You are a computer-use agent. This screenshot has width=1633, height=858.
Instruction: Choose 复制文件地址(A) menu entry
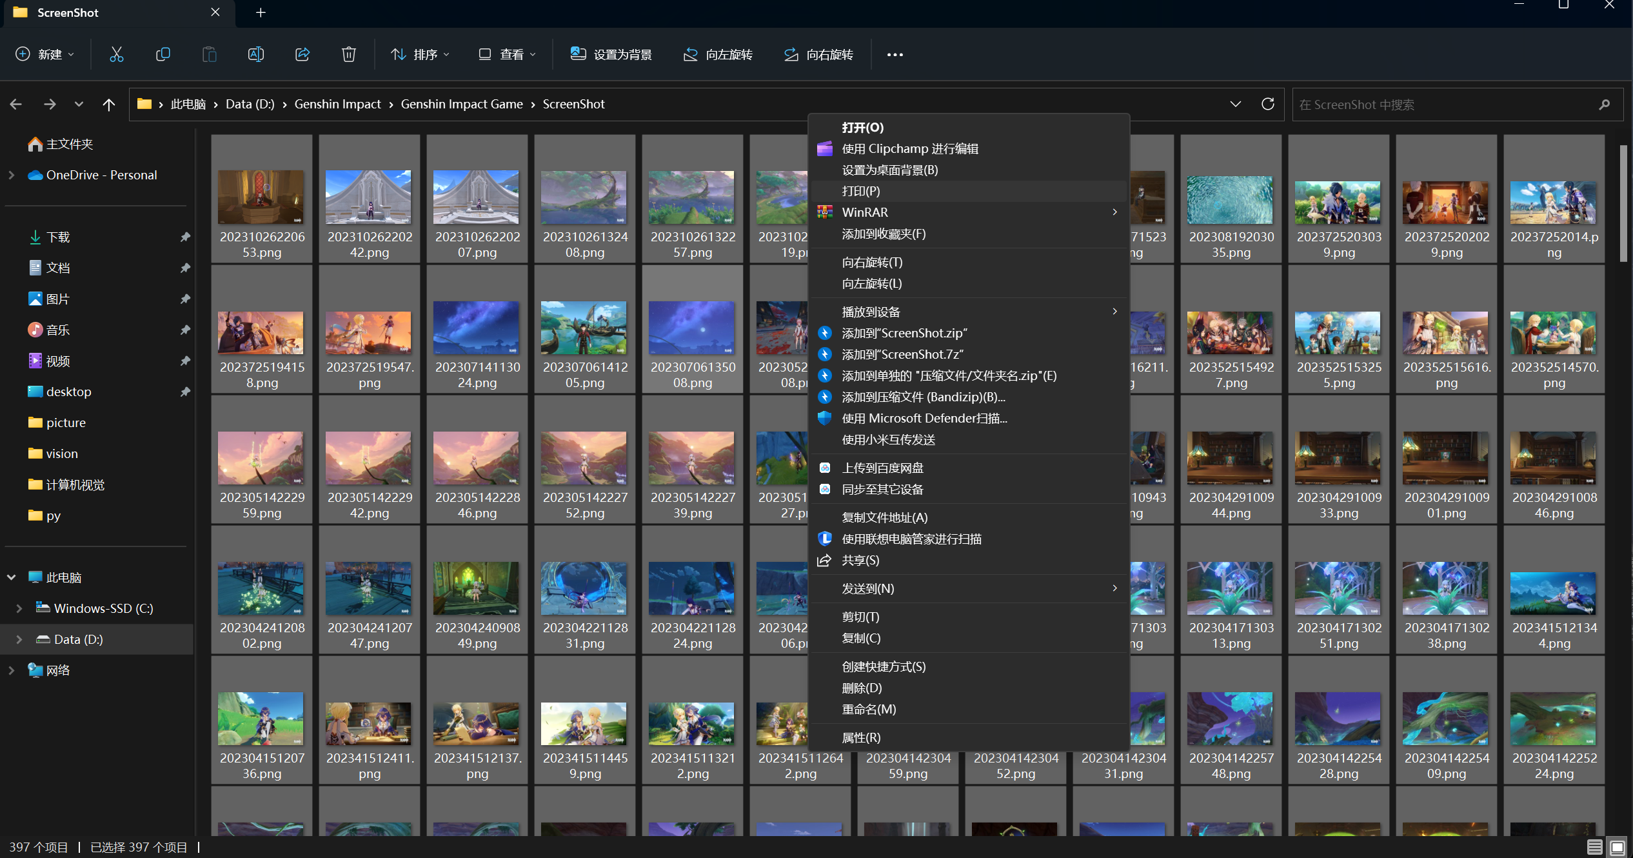(968, 517)
